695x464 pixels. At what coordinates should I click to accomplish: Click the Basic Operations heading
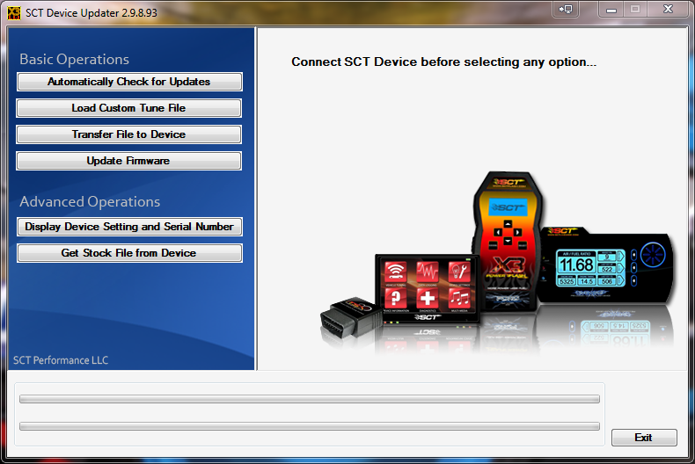click(75, 60)
